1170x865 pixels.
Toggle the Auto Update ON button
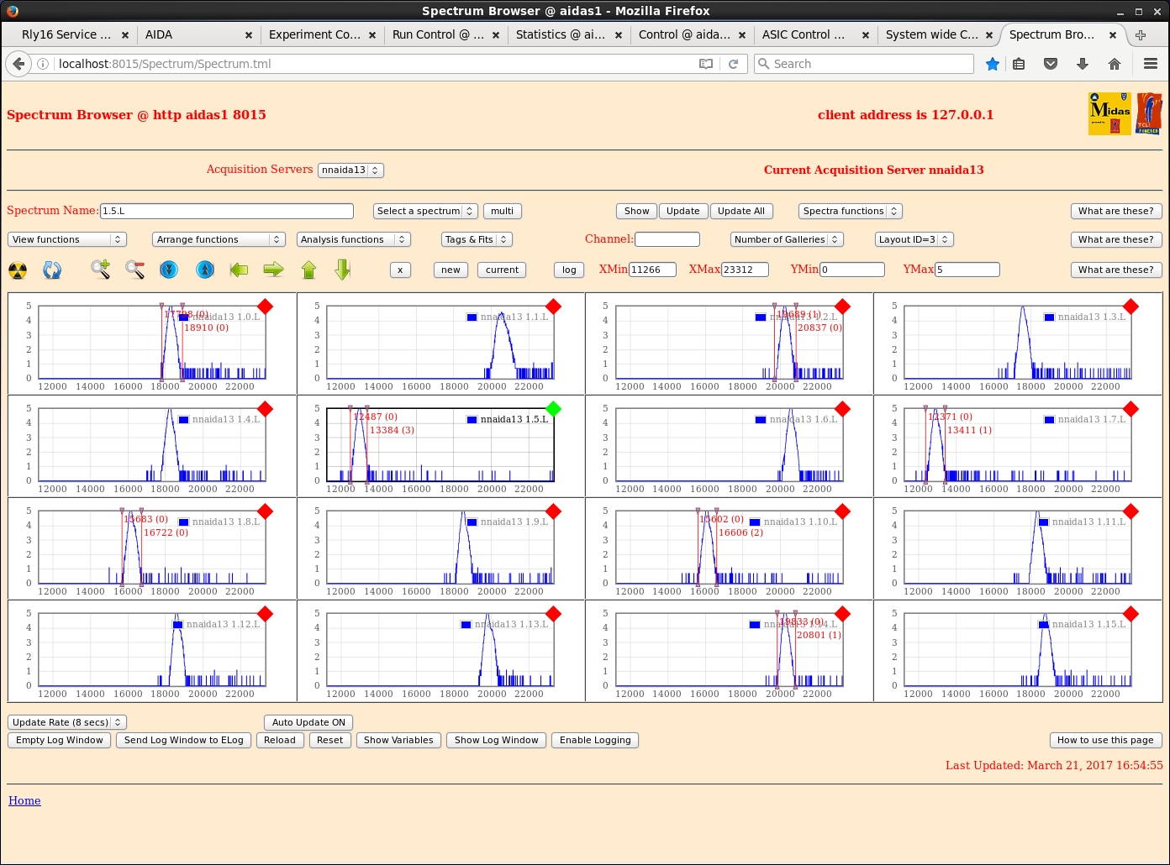pyautogui.click(x=308, y=722)
